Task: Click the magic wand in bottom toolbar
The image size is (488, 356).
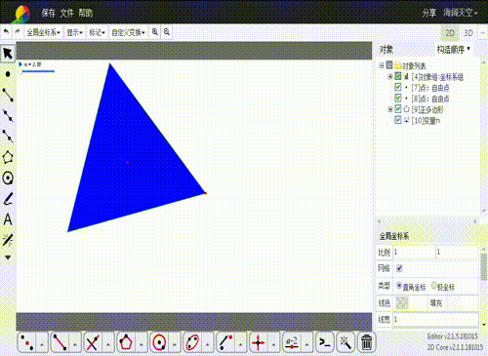Action: [346, 342]
